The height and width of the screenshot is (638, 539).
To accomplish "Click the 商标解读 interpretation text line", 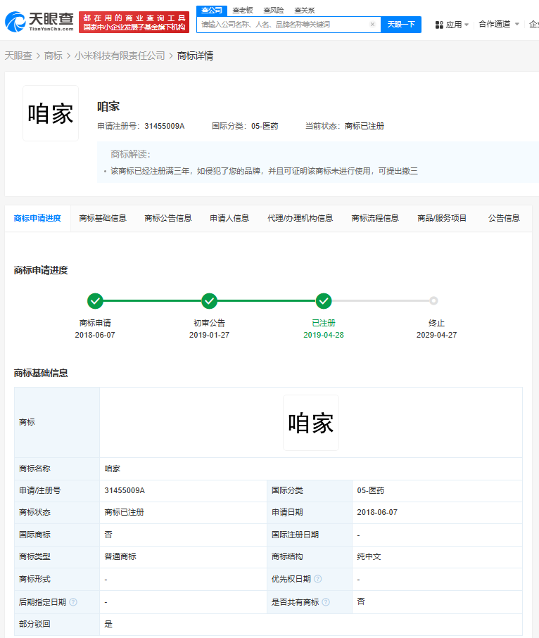I will coord(264,171).
